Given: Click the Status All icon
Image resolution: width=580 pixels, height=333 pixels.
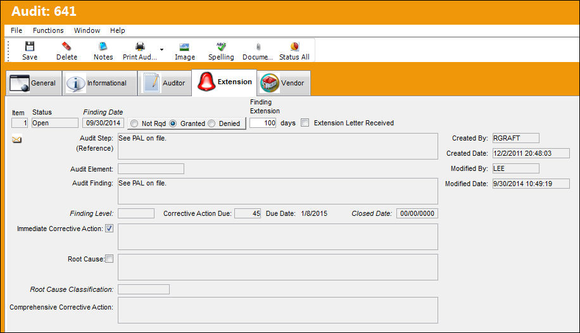Looking at the screenshot, I should [x=294, y=46].
